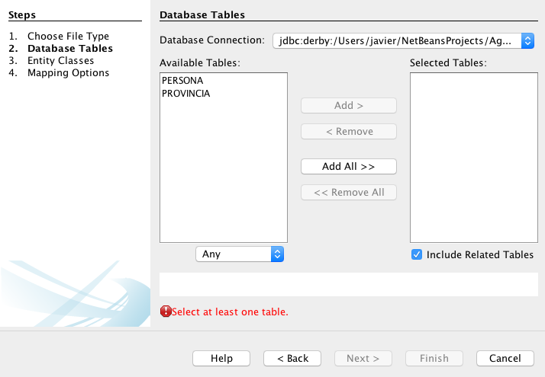Image resolution: width=545 pixels, height=377 pixels.
Task: Click Mapping Options step
Action: 68,73
